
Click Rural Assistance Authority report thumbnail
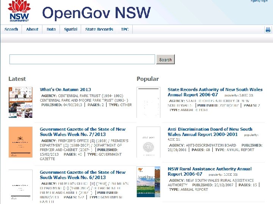point(148,182)
